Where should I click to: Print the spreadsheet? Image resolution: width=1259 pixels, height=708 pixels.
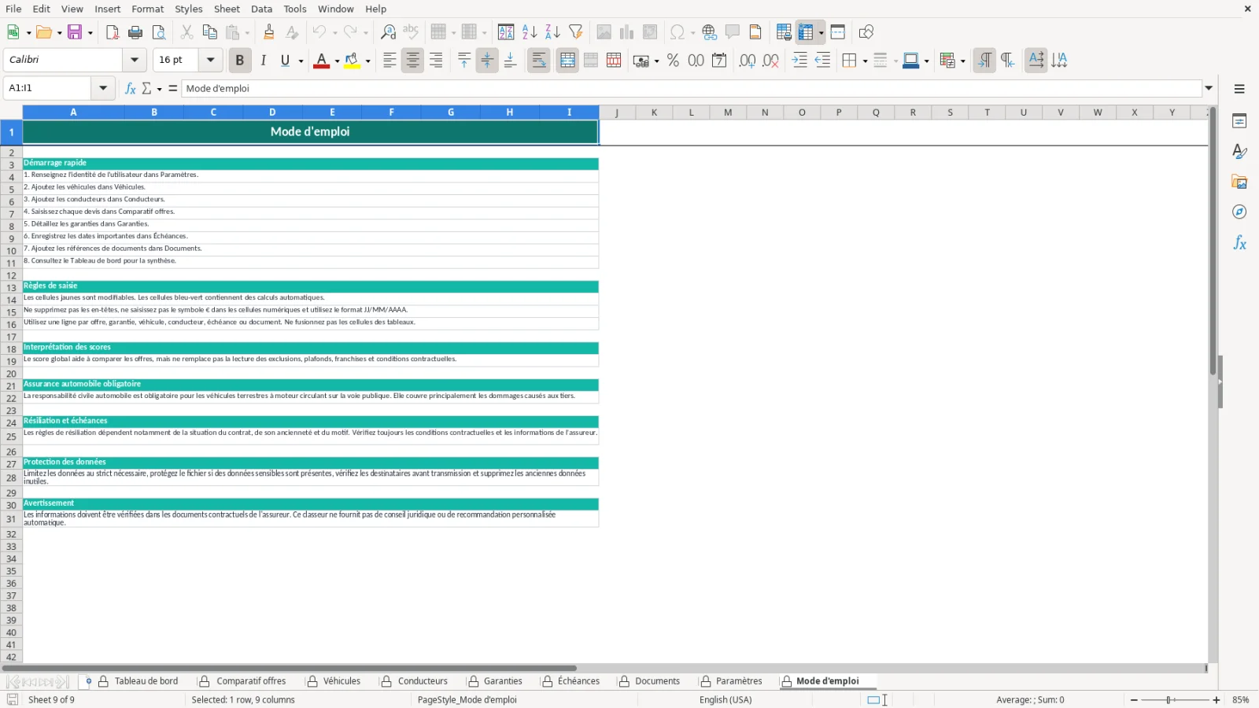[135, 32]
